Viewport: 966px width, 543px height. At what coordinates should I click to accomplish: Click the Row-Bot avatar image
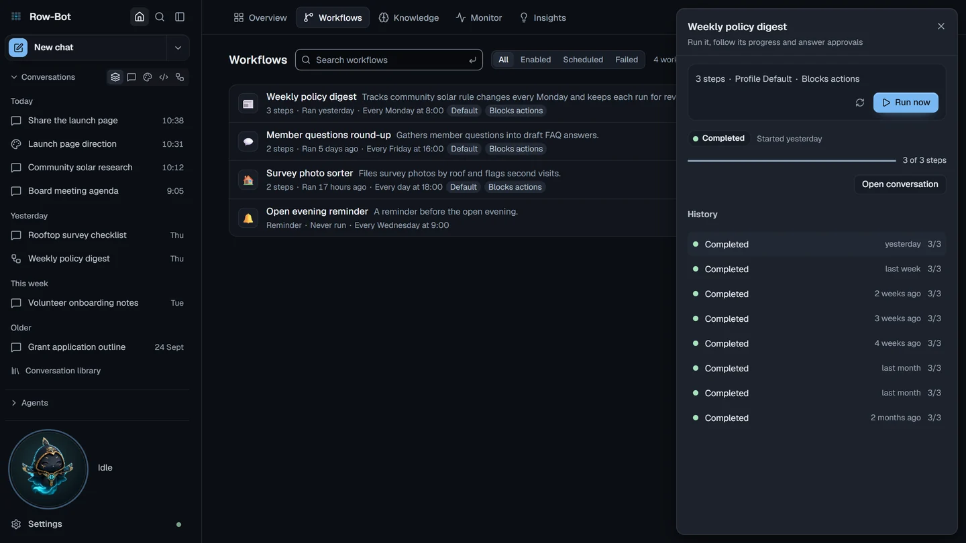click(48, 469)
